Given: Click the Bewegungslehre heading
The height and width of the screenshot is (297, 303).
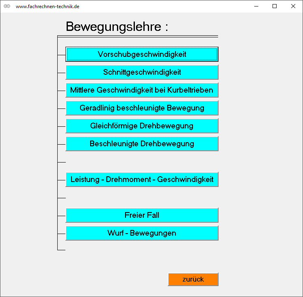Looking at the screenshot, I should coord(117,27).
